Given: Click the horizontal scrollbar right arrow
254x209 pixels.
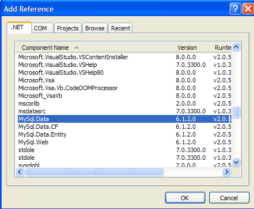Looking at the screenshot, I should (226, 172).
